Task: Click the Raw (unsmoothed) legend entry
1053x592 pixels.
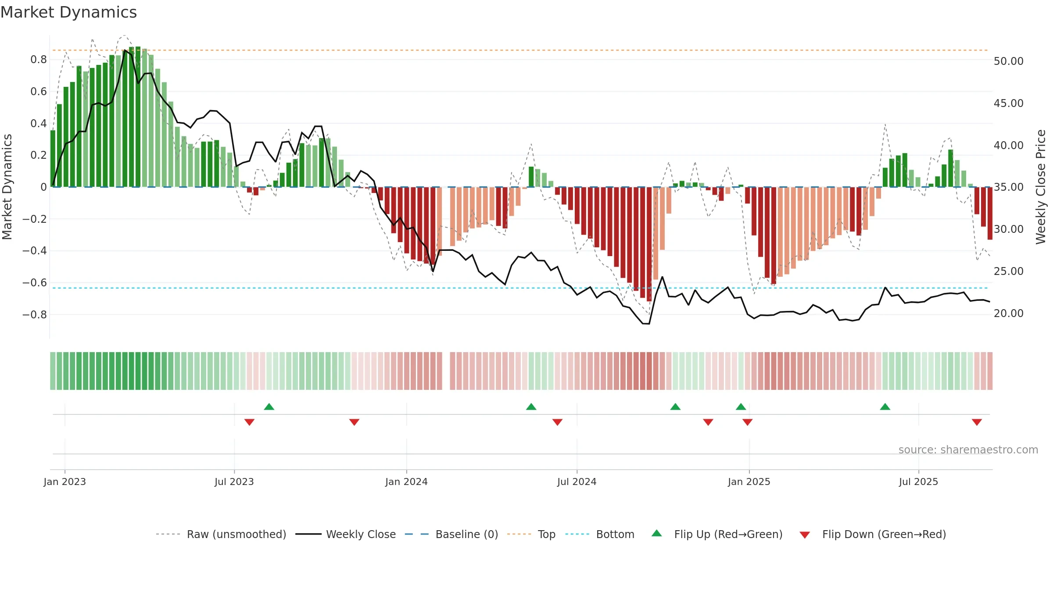Action: click(221, 535)
